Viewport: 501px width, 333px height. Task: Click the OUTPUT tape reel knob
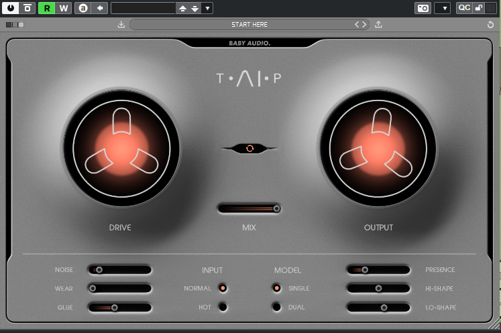[378, 149]
